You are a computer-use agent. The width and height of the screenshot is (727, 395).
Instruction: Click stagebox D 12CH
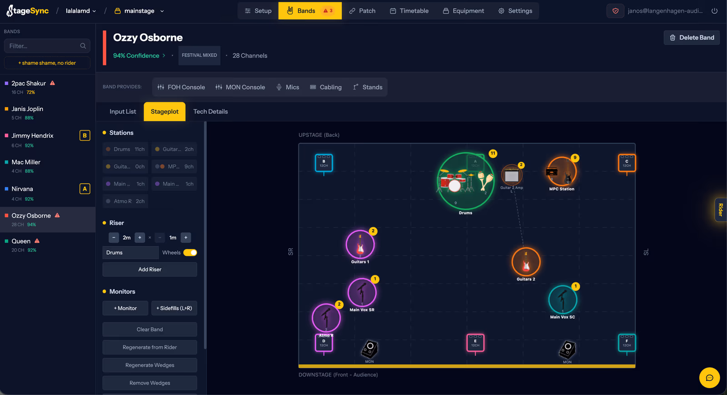pos(324,343)
